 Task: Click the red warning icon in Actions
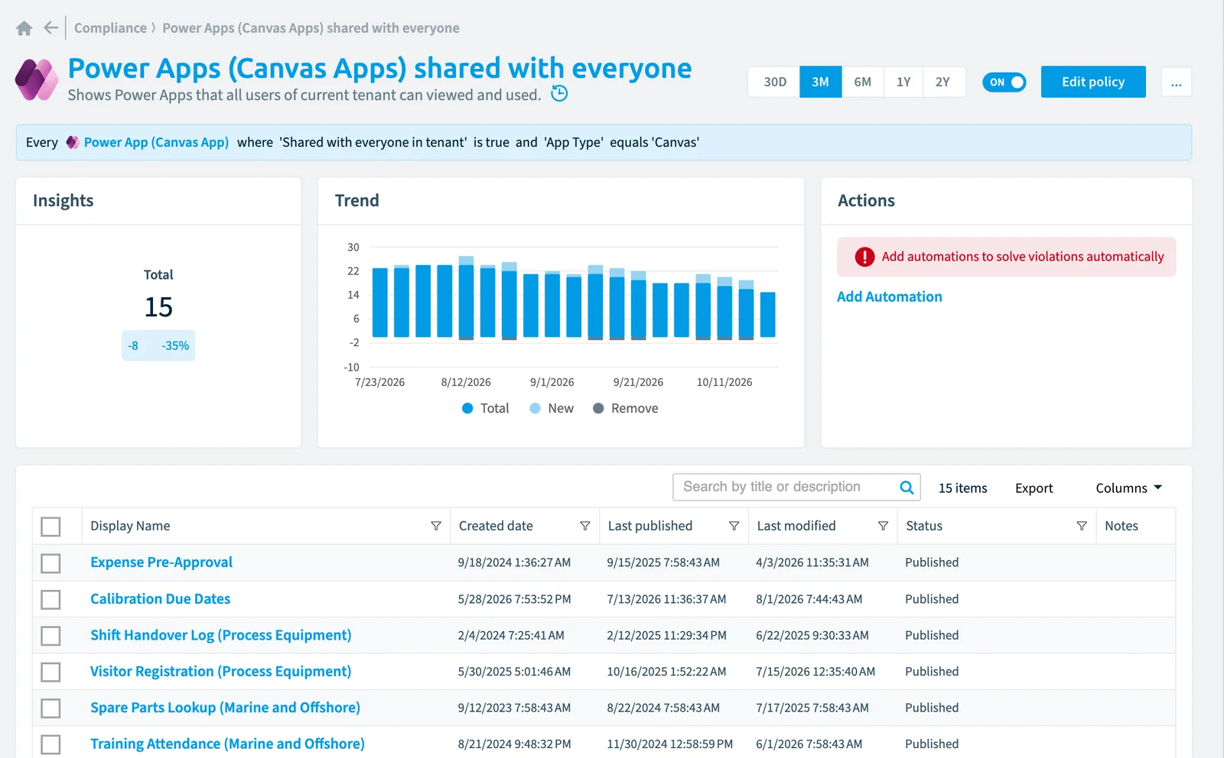coord(864,257)
